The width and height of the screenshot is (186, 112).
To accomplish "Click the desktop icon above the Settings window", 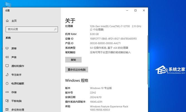I will pos(8,5).
